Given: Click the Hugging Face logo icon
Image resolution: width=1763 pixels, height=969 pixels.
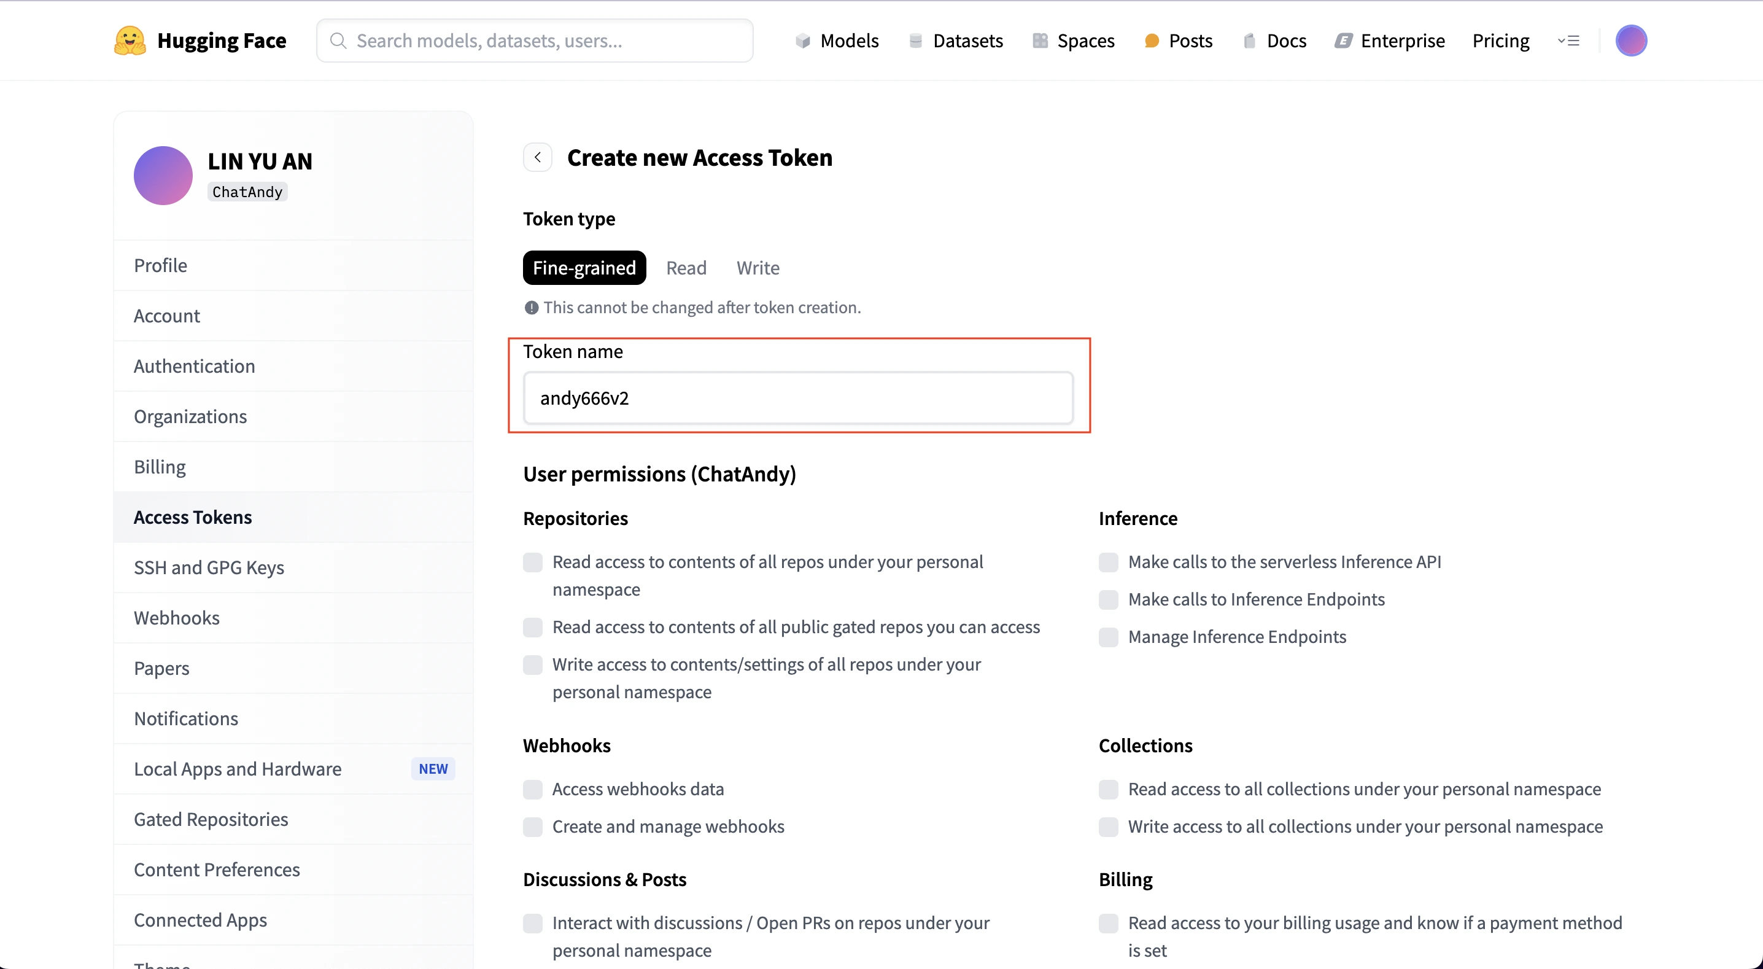Looking at the screenshot, I should [130, 39].
